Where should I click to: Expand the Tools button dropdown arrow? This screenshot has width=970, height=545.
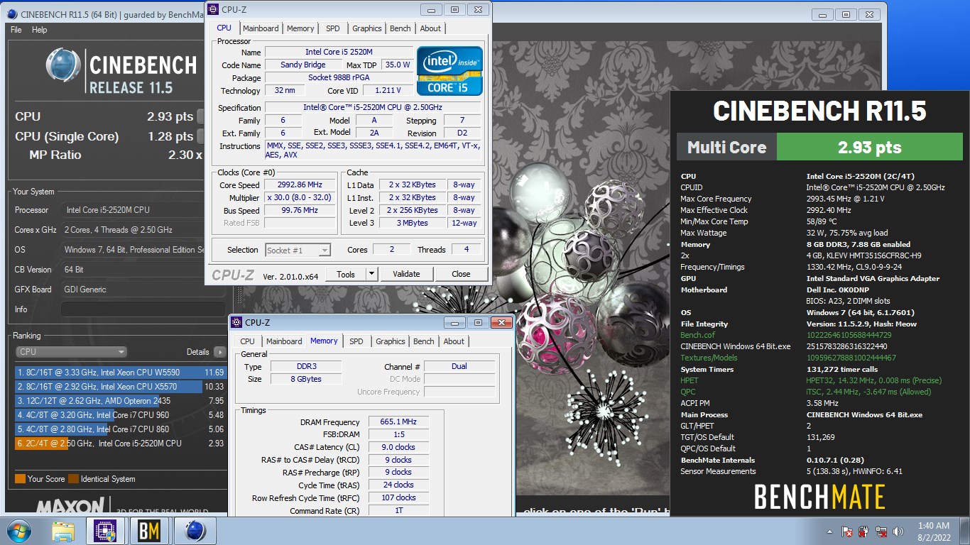(x=371, y=274)
